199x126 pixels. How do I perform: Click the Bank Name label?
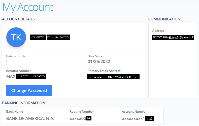click(15, 112)
